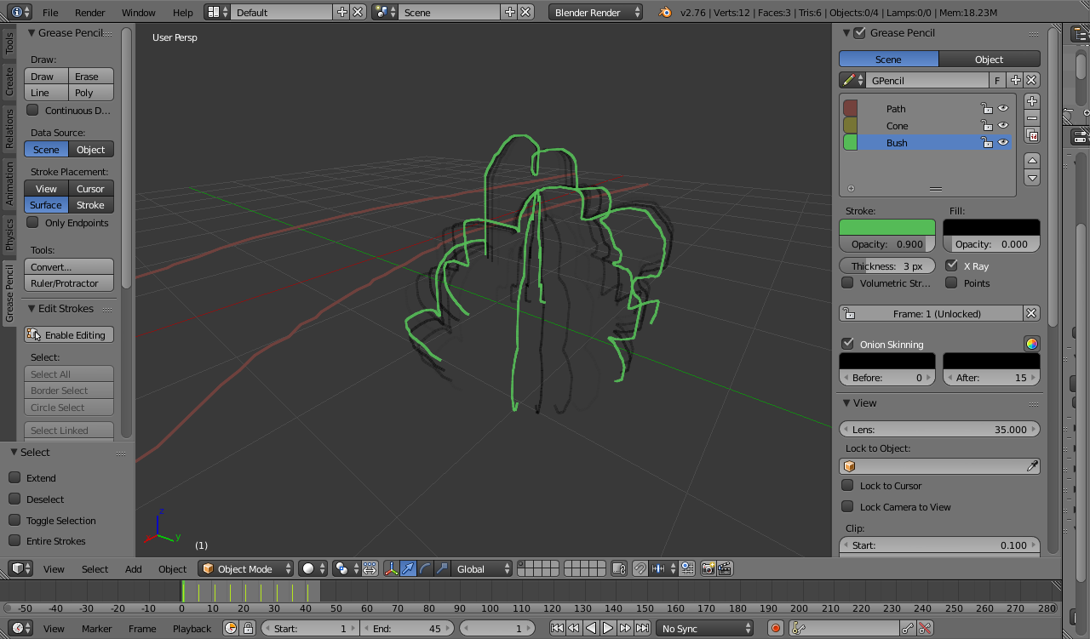
Task: Switch to the Create tab
Action: pos(9,82)
